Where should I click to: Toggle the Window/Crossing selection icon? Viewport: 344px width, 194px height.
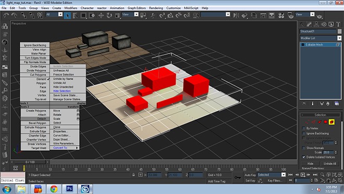point(92,15)
